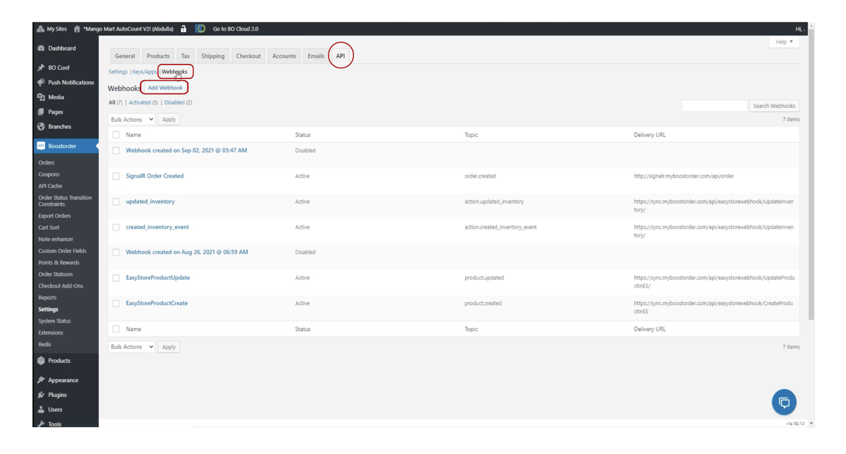Open the EasyStoreProductUpdate webhook

pyautogui.click(x=158, y=278)
